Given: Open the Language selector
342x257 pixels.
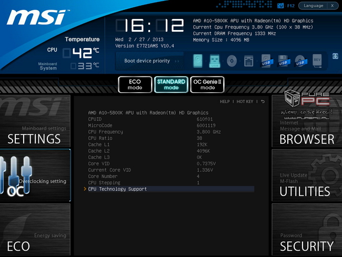Looking at the screenshot, I should [314, 6].
